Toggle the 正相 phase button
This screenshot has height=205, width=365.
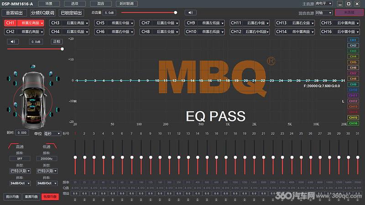pyautogui.click(x=57, y=41)
